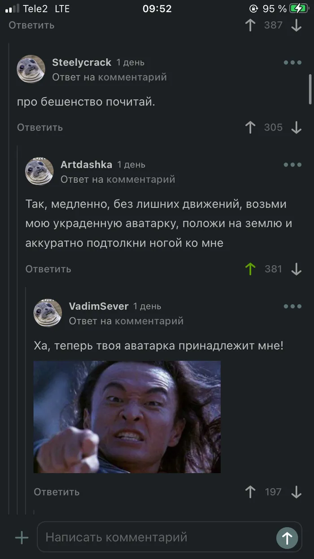Viewport: 314px width, 559px height.
Task: Open the Shang Tsung pointing image
Action: click(x=127, y=417)
